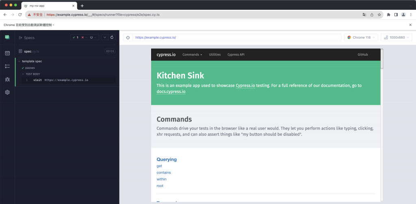Click the Cypress logo in the sidebar

[7, 37]
